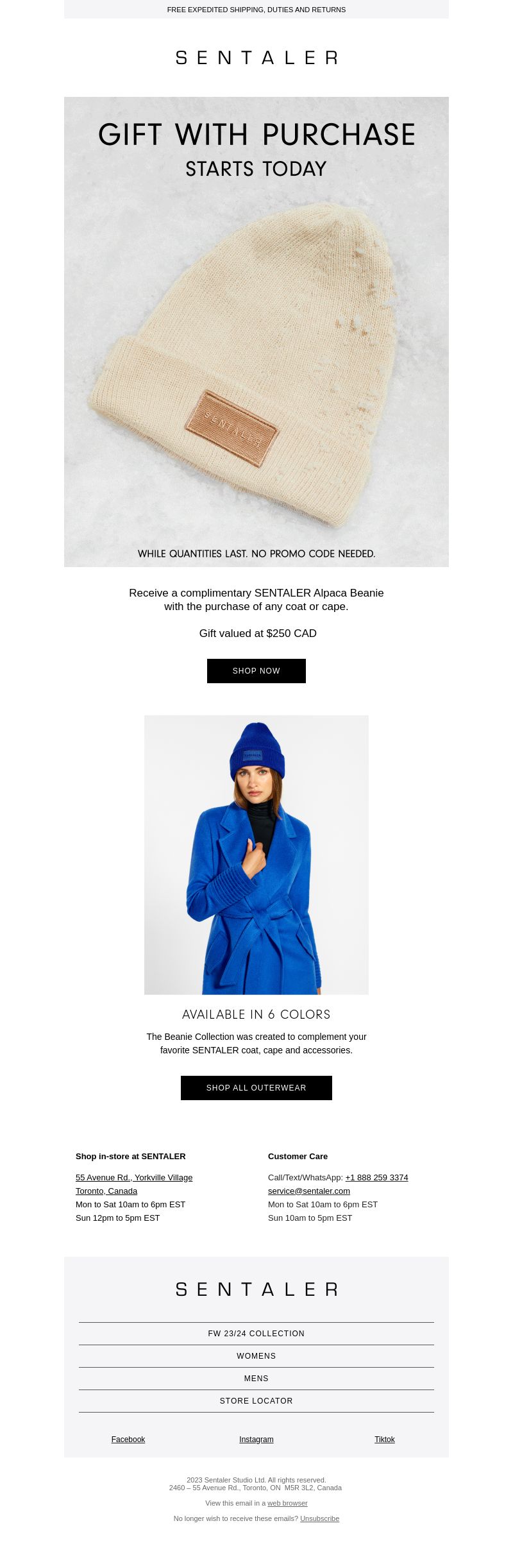Select the WOMENS menu item
513x1555 pixels.
click(256, 1356)
